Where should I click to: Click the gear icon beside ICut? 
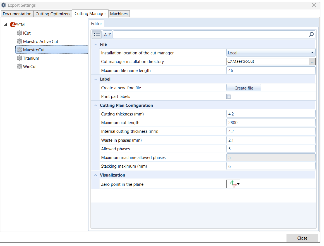click(20, 33)
